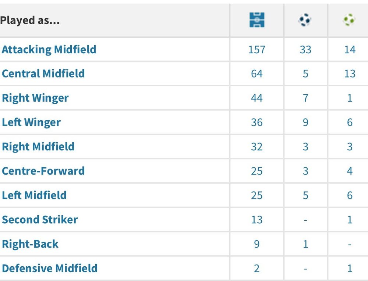Select the Left Winger link

pos(31,122)
